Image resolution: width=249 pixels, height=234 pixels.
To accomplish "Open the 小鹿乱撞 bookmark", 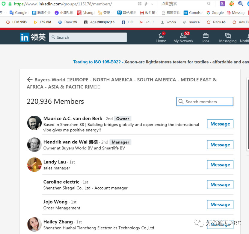I will [64, 13].
